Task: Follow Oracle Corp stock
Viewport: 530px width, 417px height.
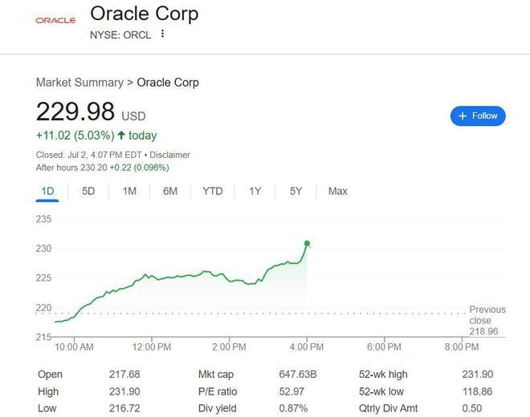Action: 478,116
